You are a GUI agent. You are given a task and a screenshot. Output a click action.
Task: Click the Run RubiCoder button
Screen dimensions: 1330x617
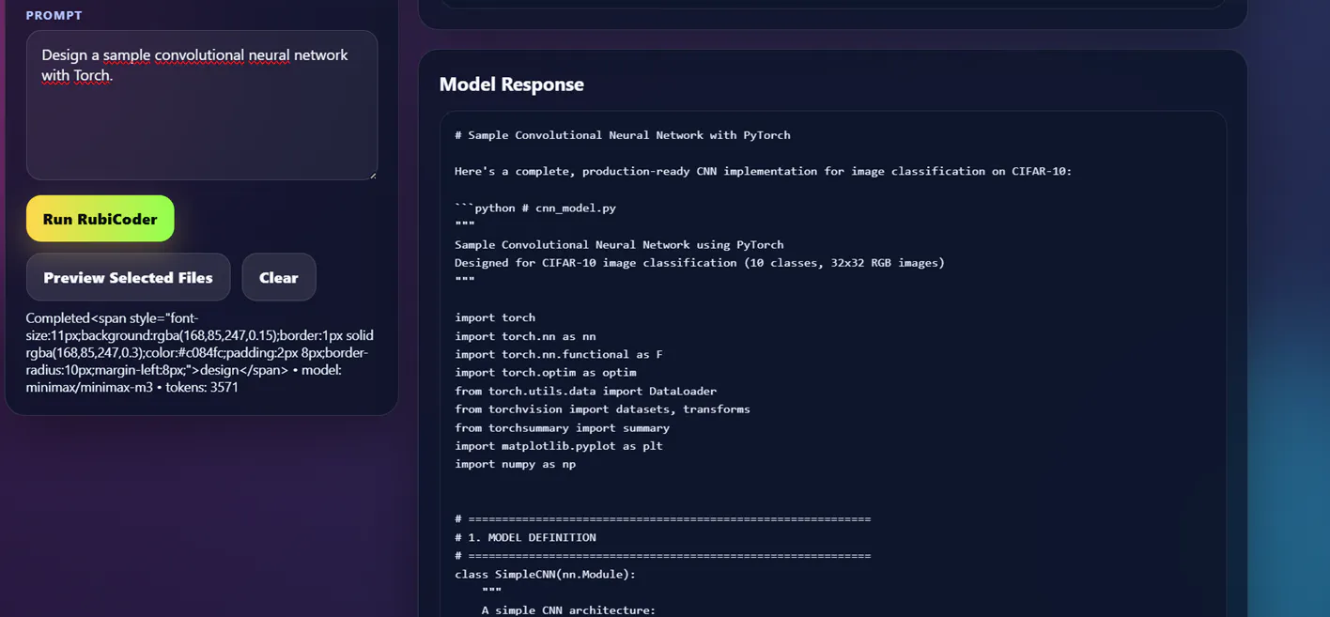(x=100, y=219)
